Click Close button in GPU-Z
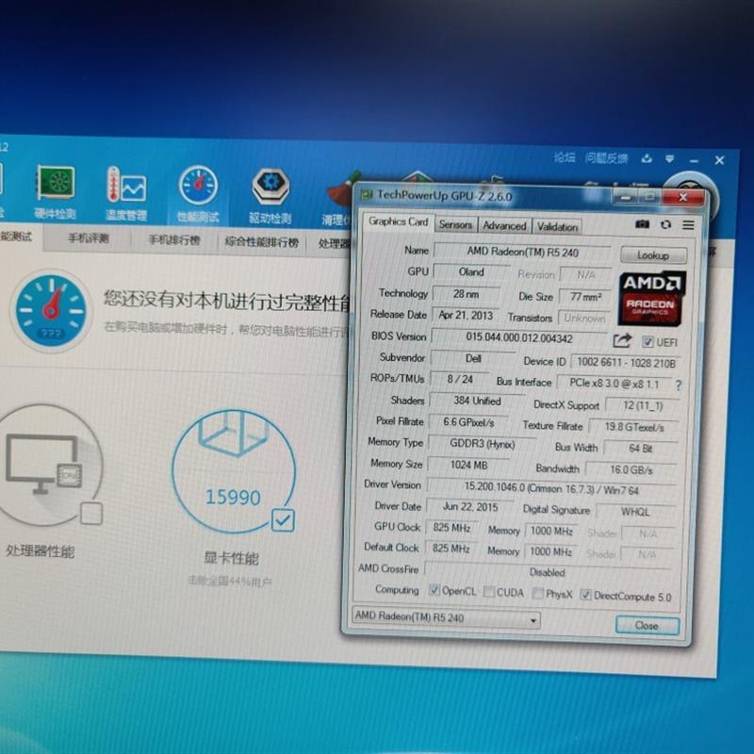Viewport: 754px width, 754px height. tap(647, 626)
